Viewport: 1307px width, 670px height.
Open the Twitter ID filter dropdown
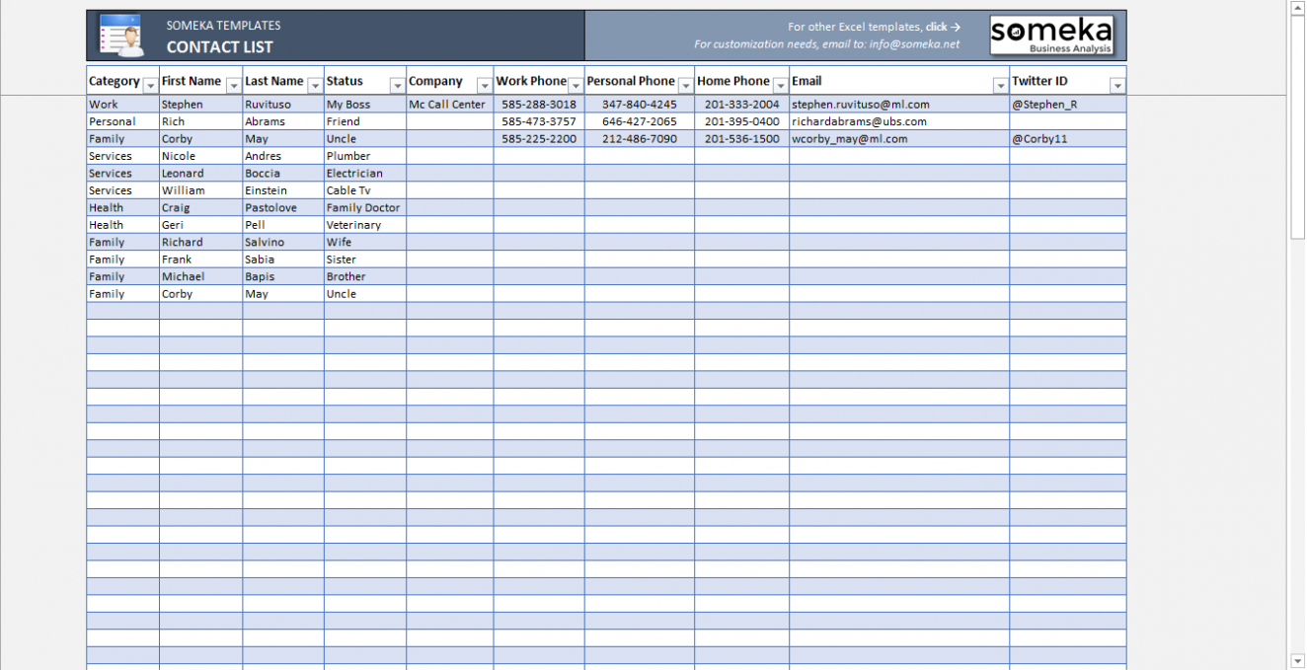coord(1116,86)
